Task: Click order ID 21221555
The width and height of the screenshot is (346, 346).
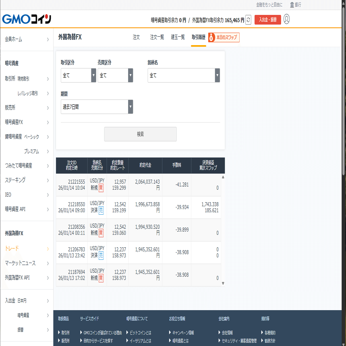Action: (77, 182)
